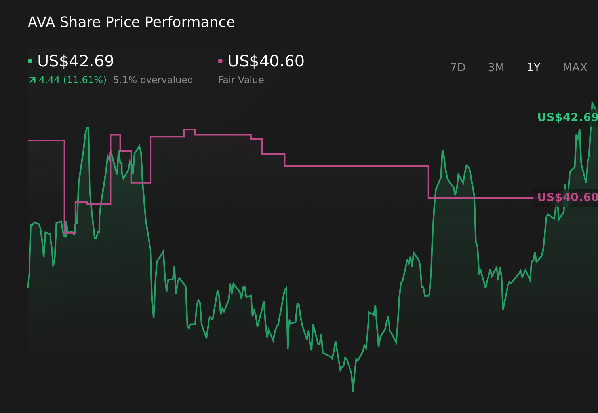
Task: Switch to the 3M view
Action: (495, 67)
